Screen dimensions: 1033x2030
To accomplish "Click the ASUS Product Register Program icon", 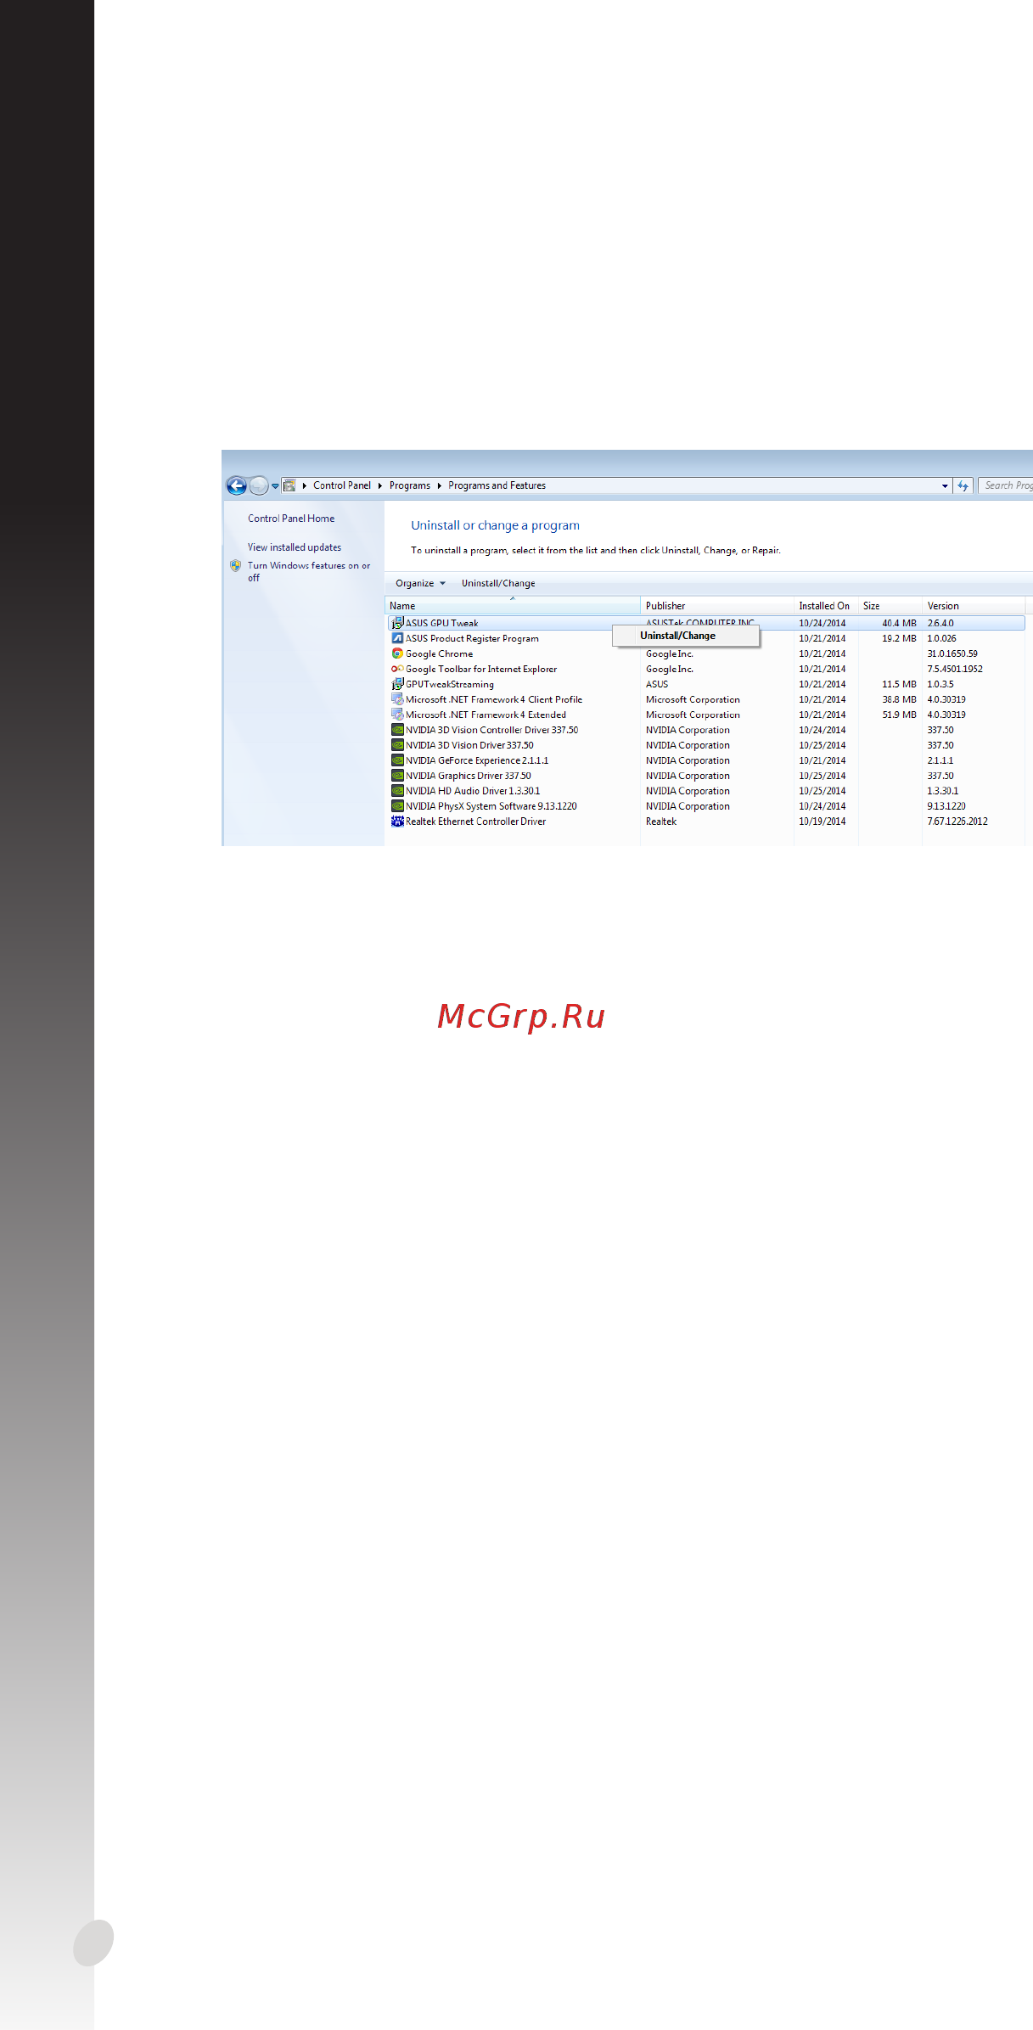I will pos(397,638).
